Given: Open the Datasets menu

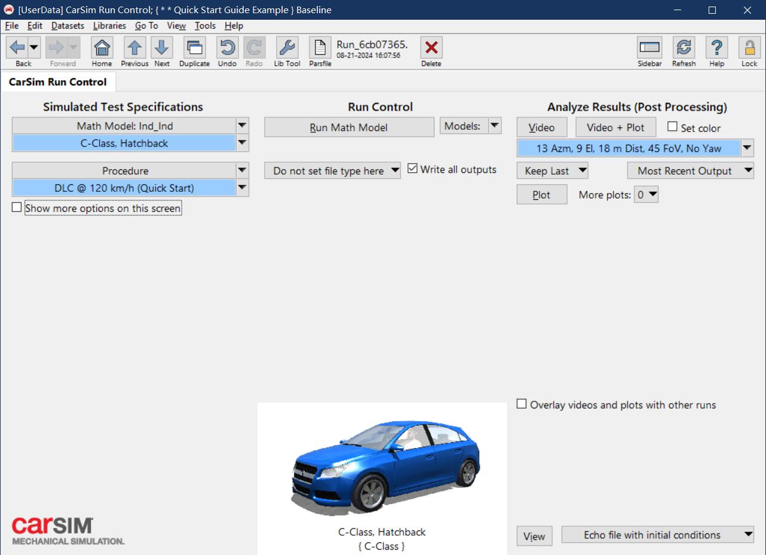Looking at the screenshot, I should point(68,26).
